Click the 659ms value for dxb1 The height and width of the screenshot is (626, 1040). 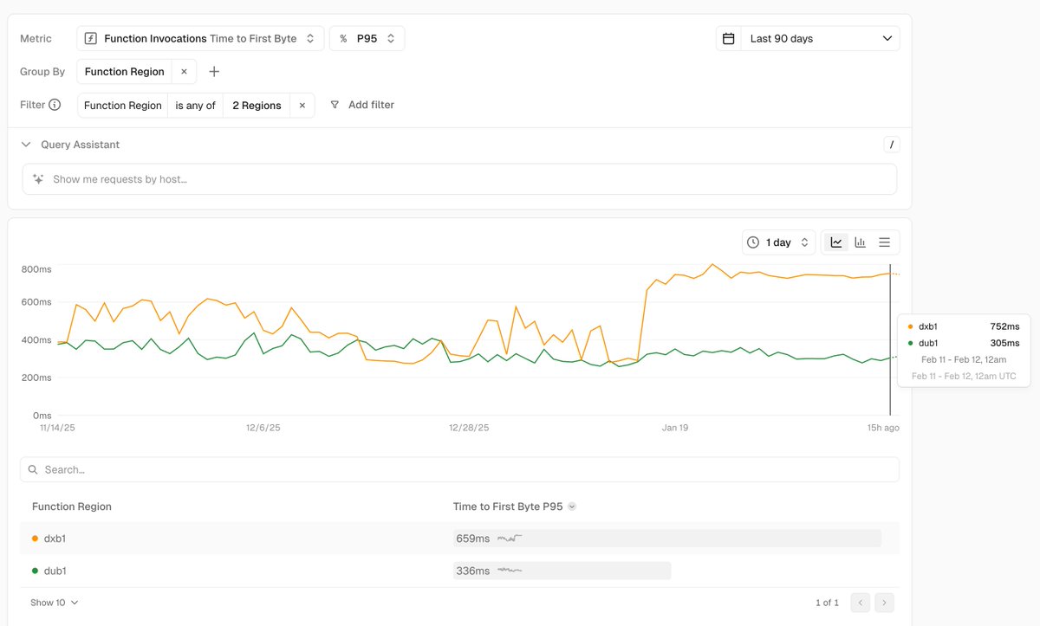(x=472, y=539)
